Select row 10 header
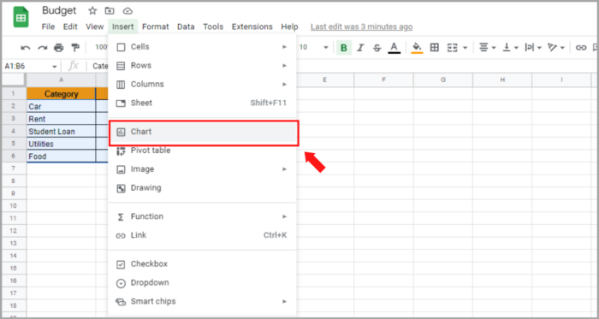The width and height of the screenshot is (599, 319). click(14, 205)
